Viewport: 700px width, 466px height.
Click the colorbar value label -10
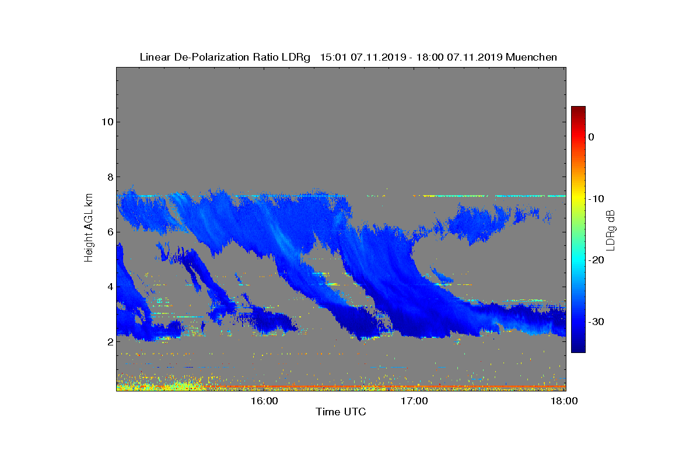click(x=596, y=199)
